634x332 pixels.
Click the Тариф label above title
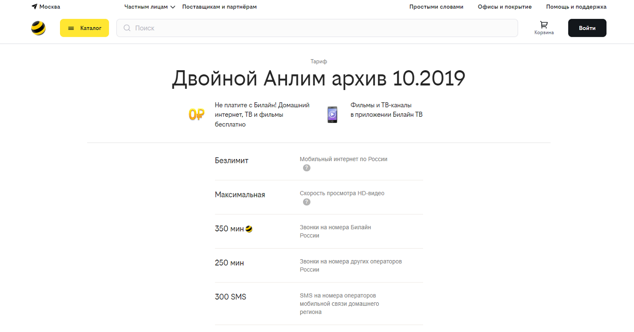click(x=319, y=61)
